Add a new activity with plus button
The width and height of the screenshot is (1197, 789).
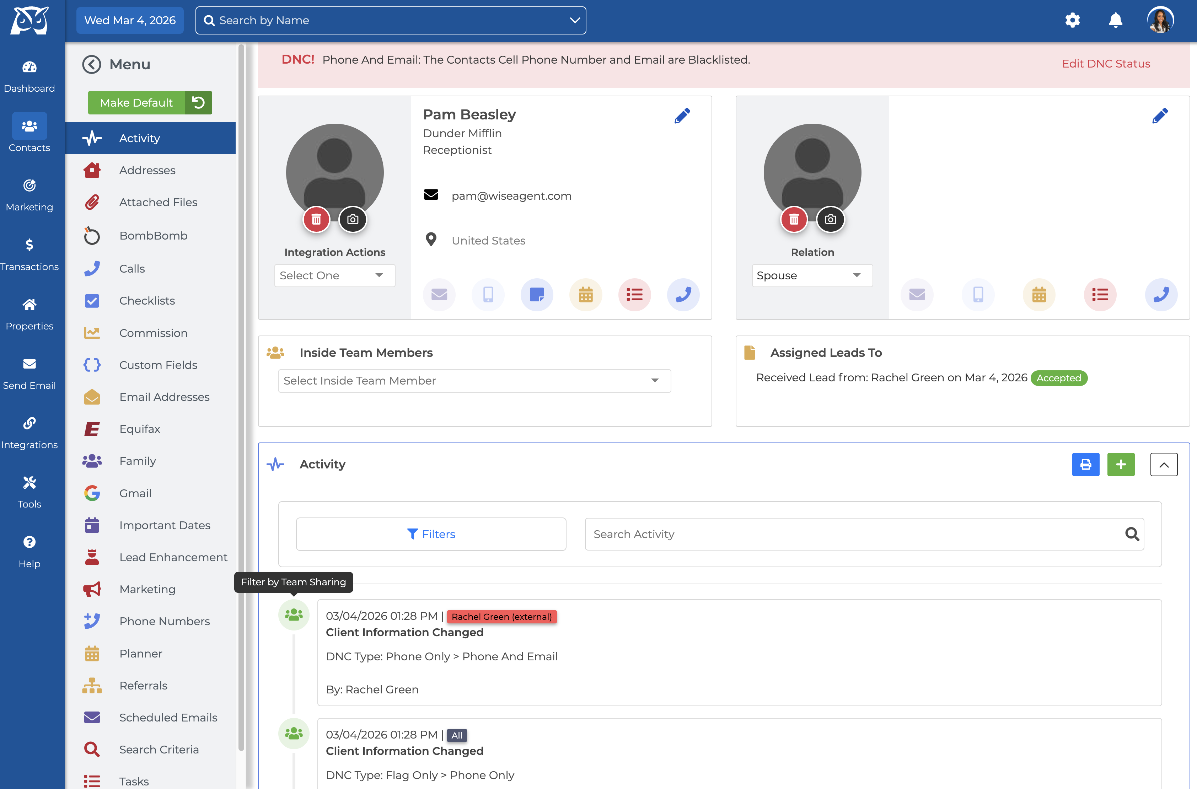[1121, 465]
